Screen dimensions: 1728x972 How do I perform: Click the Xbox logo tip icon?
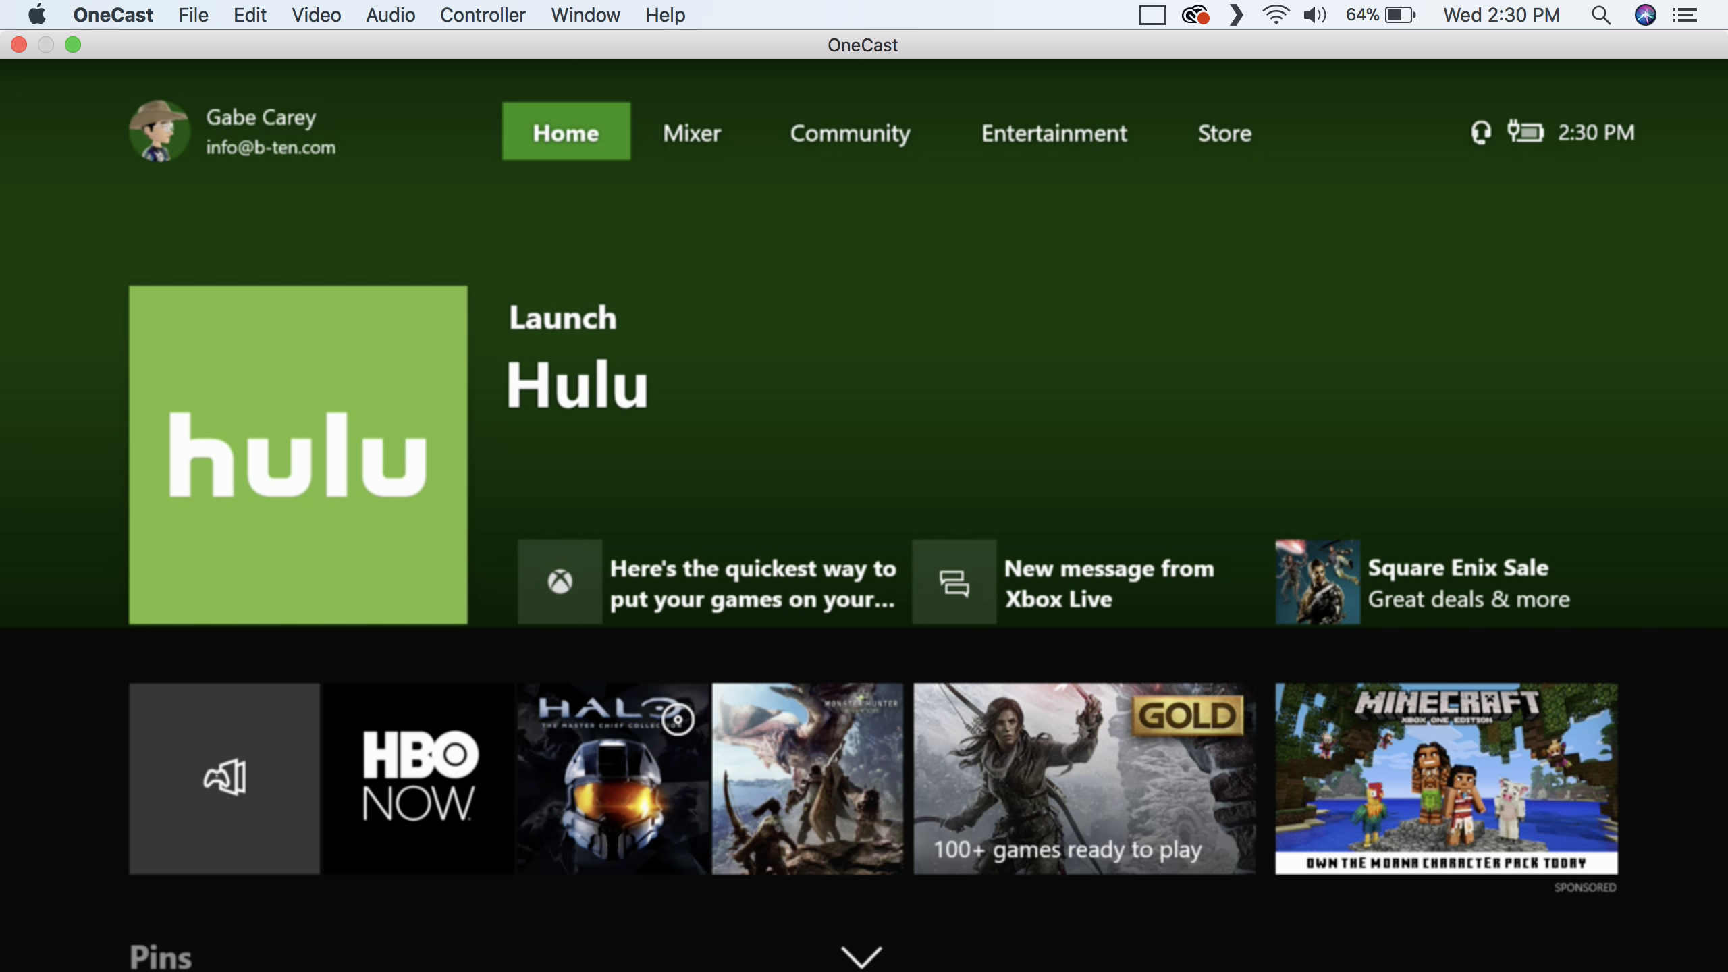tap(560, 582)
